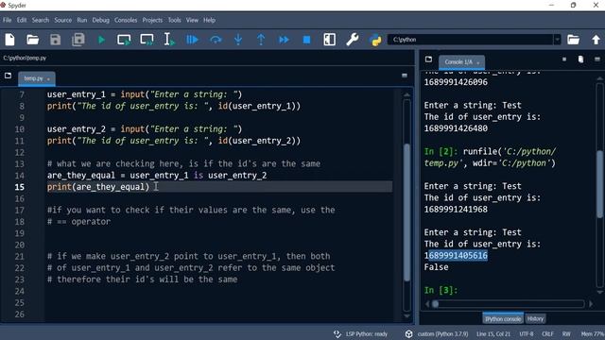Click CRLF line ending status entry
This screenshot has width=605, height=340.
(x=547, y=333)
